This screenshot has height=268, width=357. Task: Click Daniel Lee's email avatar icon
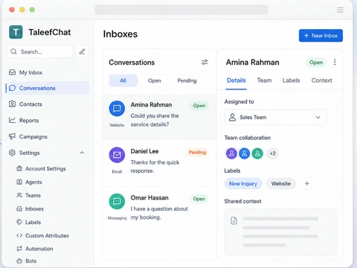point(117,155)
